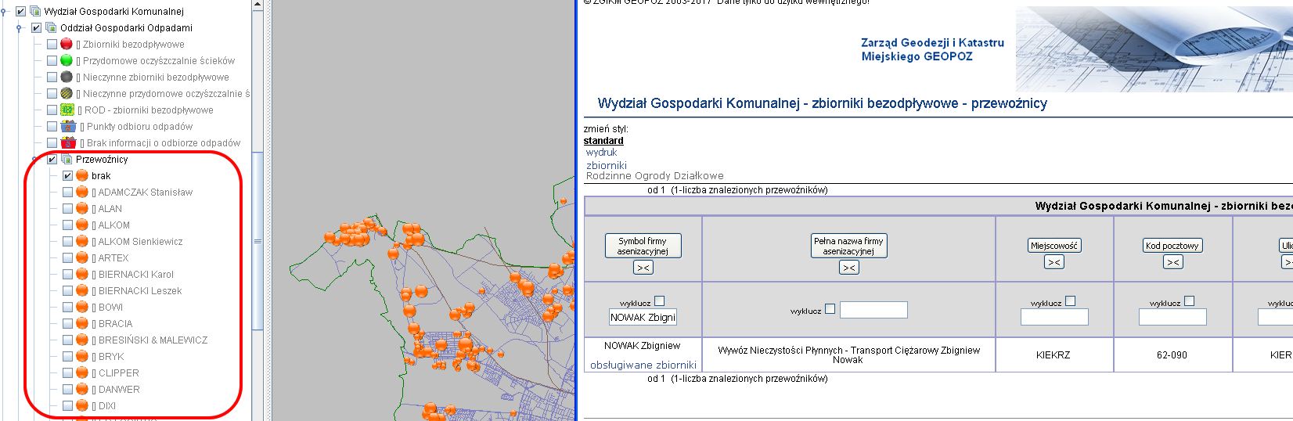Image resolution: width=1293 pixels, height=421 pixels.
Task: Click the orange ALKOM carrier icon
Action: tap(82, 225)
